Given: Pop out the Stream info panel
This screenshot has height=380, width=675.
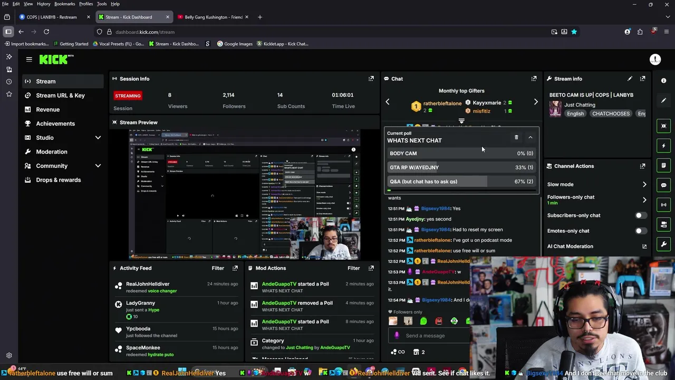Looking at the screenshot, I should (642, 79).
